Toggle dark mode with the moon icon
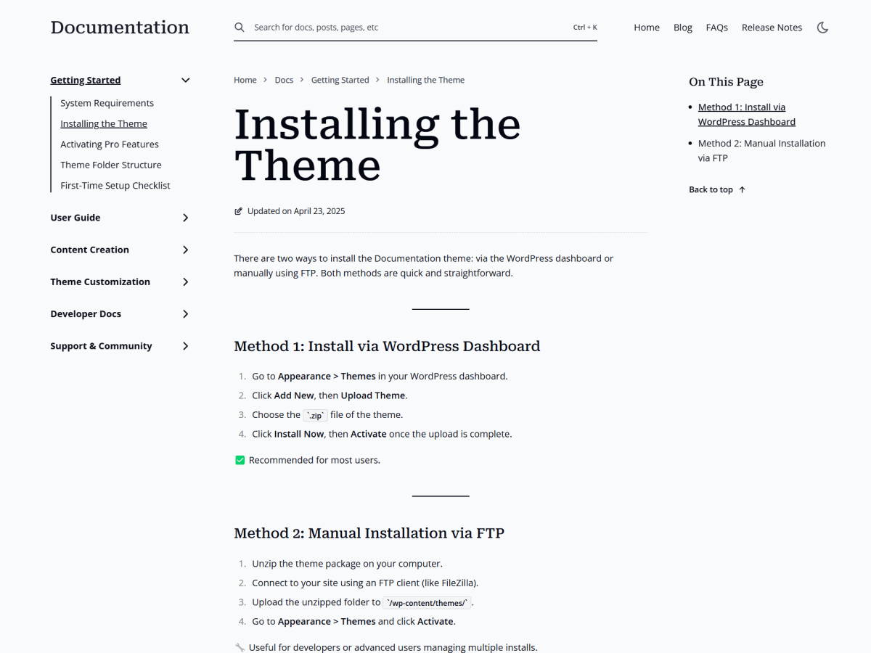This screenshot has width=871, height=653. 822,27
